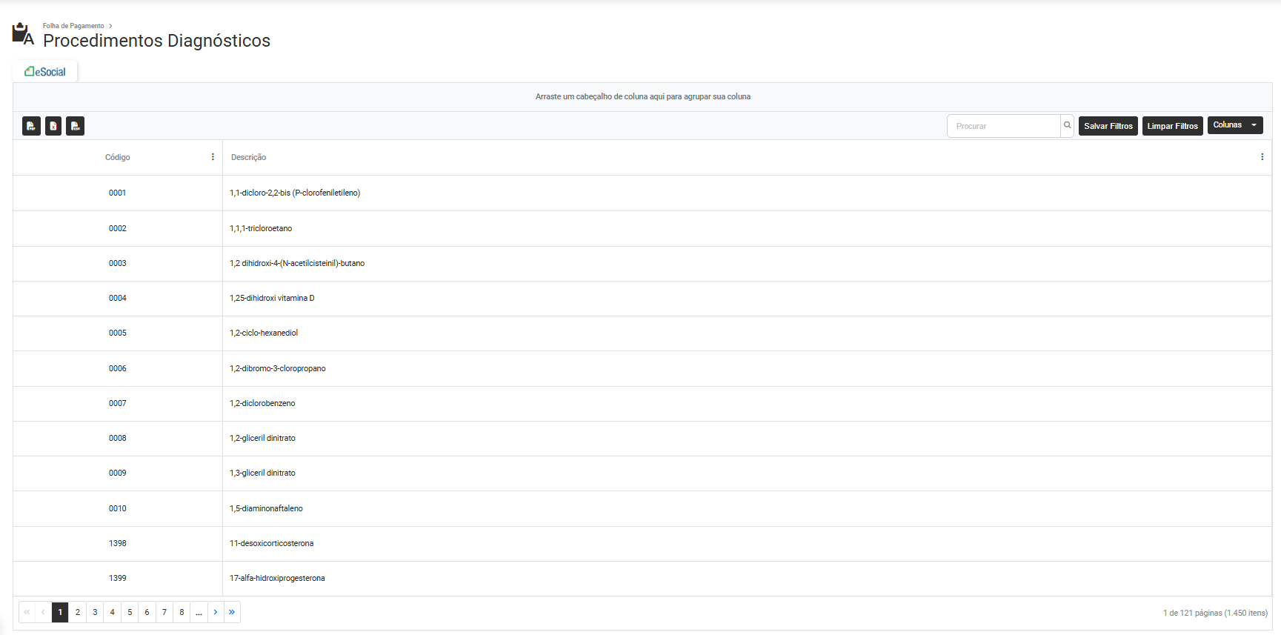Viewport: 1281px width, 635px height.
Task: Open the eSocial tab
Action: click(45, 72)
